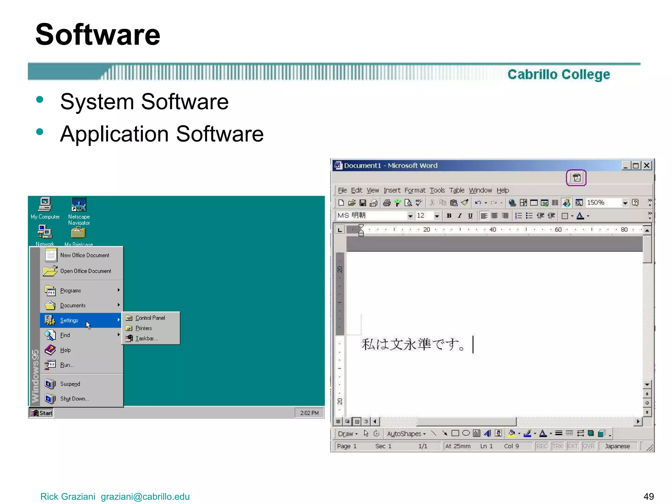Click the Select Objects pointer icon
The image size is (672, 504).
366,433
